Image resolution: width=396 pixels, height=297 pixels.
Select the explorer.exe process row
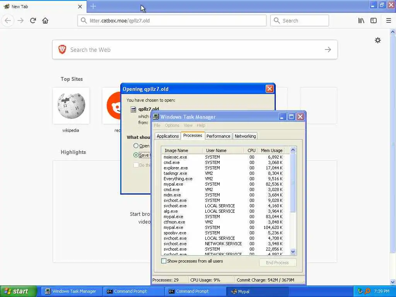point(223,168)
